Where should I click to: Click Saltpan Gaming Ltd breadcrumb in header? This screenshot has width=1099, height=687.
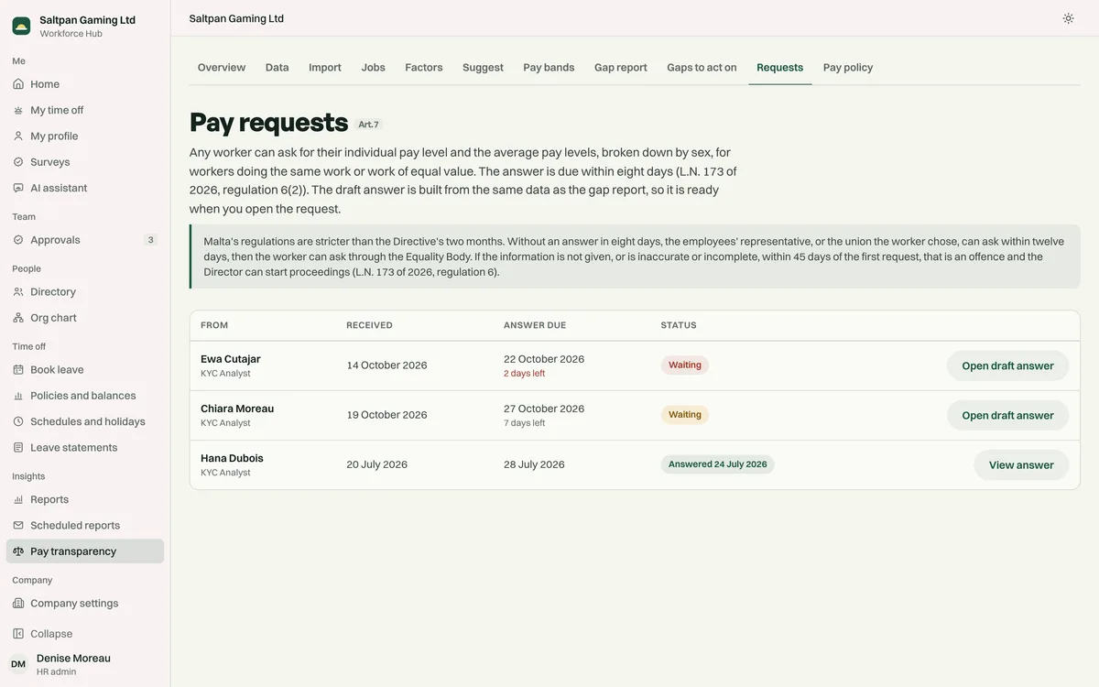pos(236,18)
